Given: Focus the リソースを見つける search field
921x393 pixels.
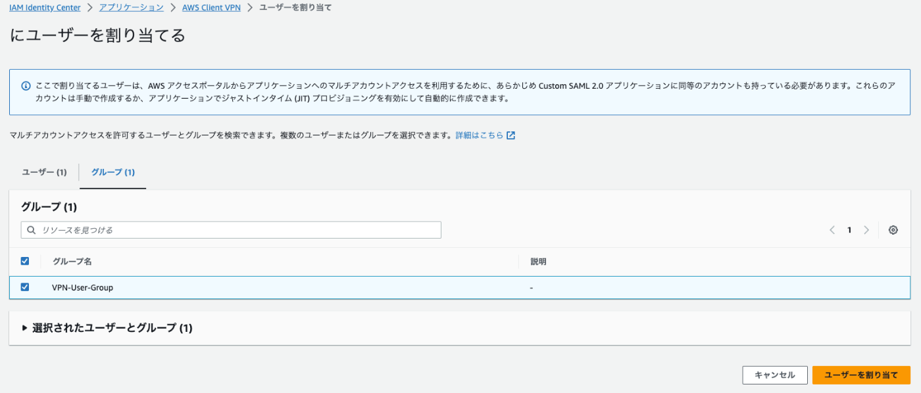Looking at the screenshot, I should [231, 230].
